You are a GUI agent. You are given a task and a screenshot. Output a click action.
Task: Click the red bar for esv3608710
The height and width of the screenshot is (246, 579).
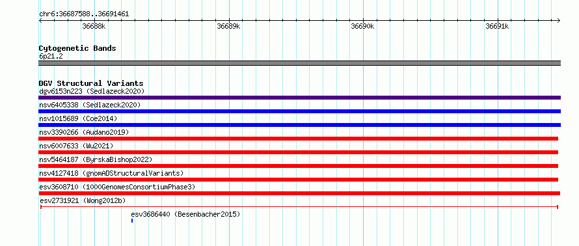point(299,193)
